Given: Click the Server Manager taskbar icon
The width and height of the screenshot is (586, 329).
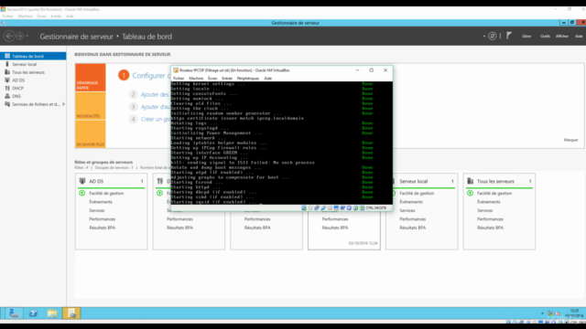Looking at the screenshot, I should point(14,313).
